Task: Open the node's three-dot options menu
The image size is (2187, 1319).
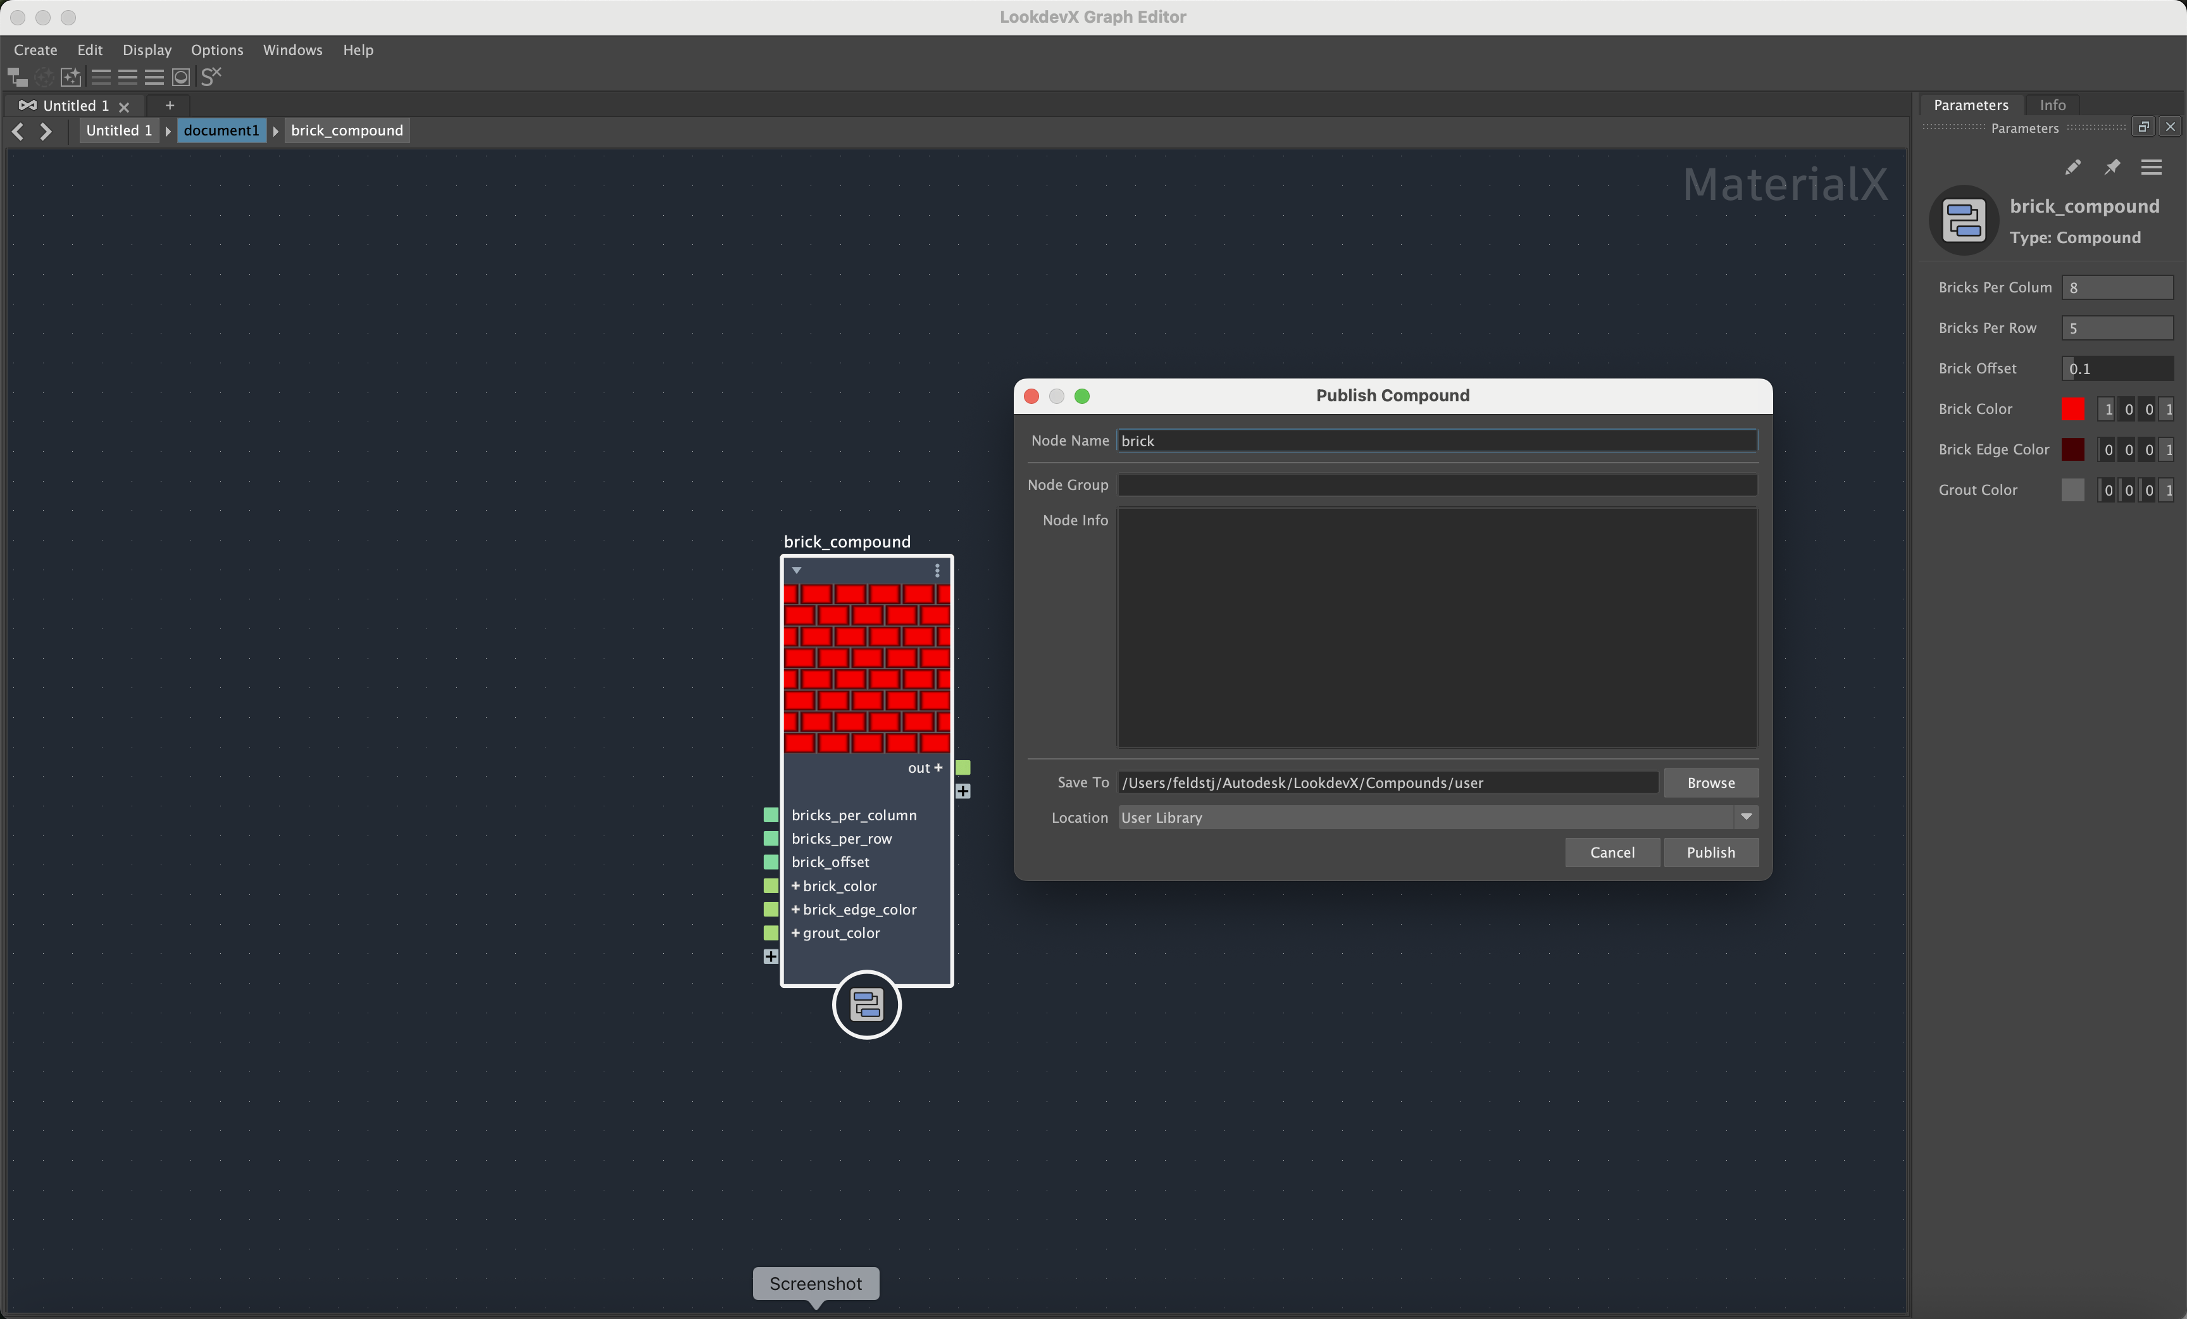Action: pyautogui.click(x=937, y=571)
